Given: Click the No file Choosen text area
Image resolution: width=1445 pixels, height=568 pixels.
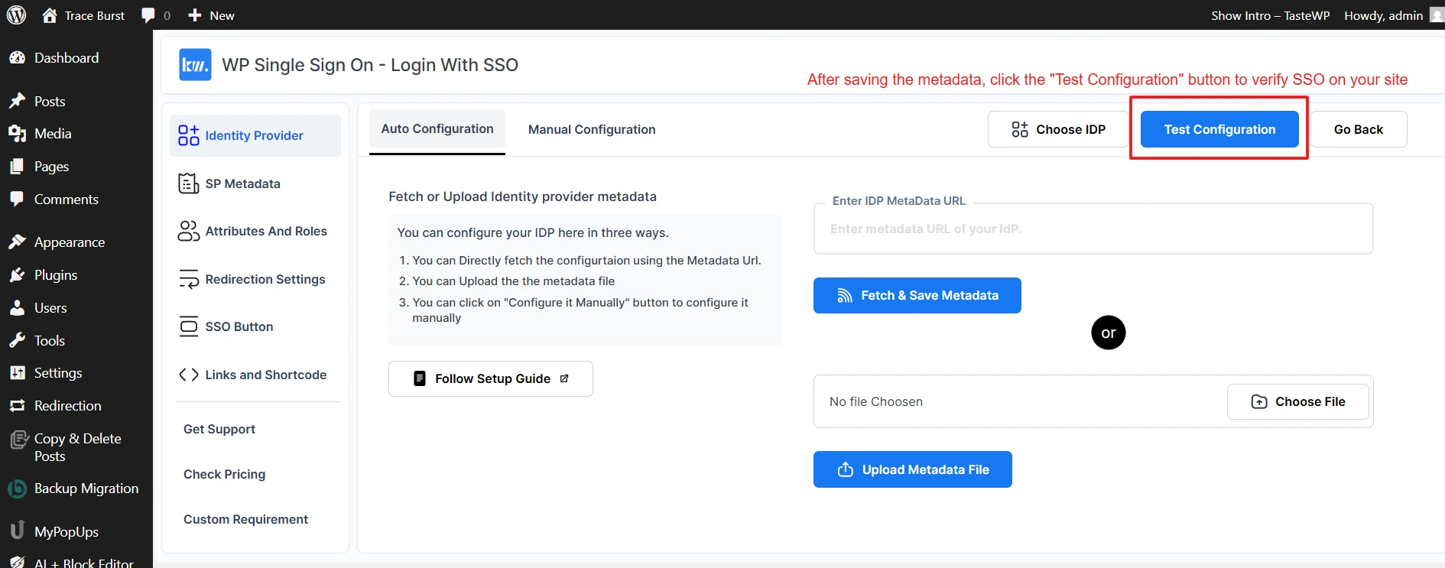Looking at the screenshot, I should 876,401.
